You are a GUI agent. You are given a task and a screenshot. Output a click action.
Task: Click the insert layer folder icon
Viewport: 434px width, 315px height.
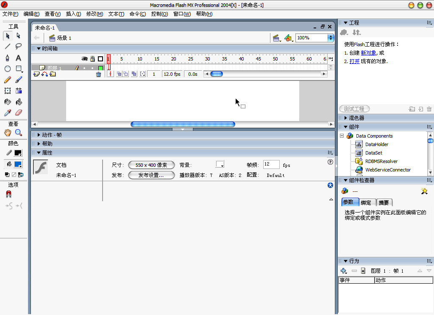(x=53, y=74)
